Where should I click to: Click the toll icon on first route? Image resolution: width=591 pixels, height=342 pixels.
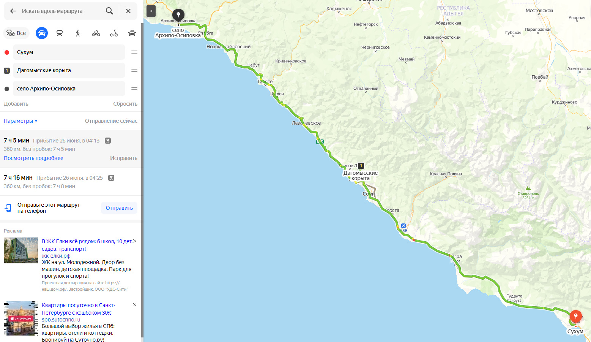click(108, 141)
